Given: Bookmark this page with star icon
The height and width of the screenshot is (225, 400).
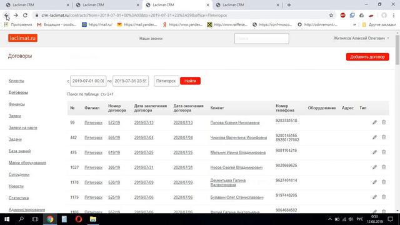Looking at the screenshot, I should pos(331,15).
